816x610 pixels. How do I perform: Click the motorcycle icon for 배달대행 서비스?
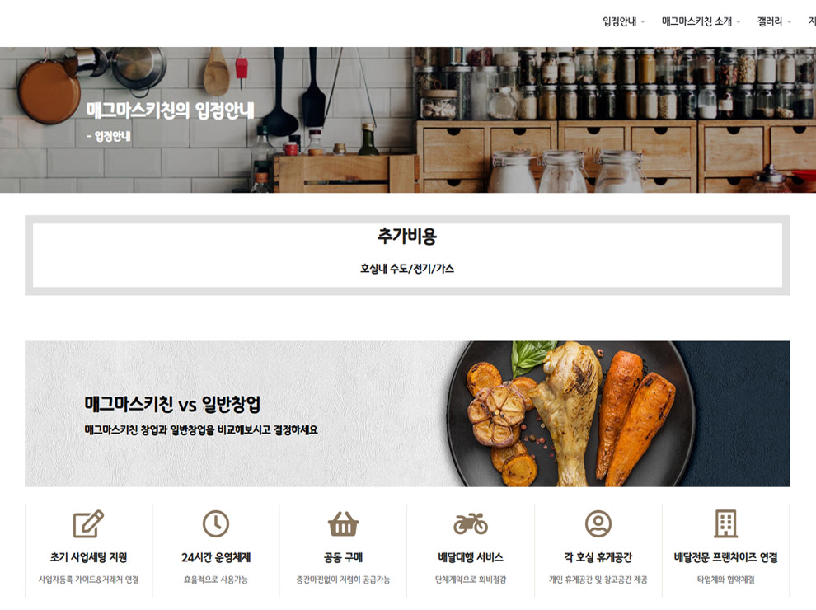471,523
